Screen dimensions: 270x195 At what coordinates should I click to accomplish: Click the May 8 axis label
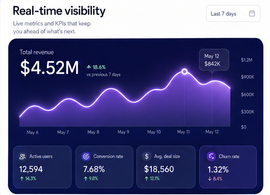pos(93,132)
